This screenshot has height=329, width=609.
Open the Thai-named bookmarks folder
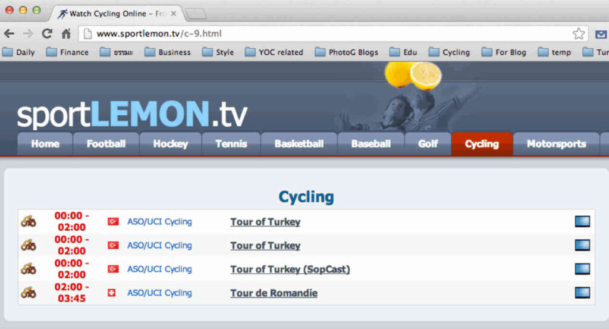pos(116,52)
